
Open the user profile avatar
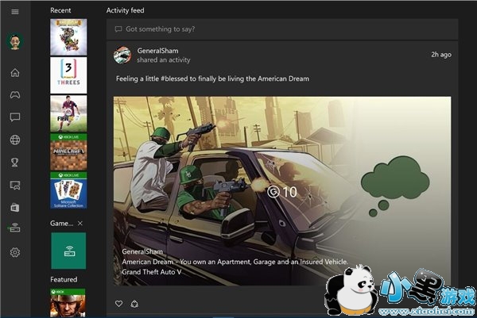tap(15, 41)
